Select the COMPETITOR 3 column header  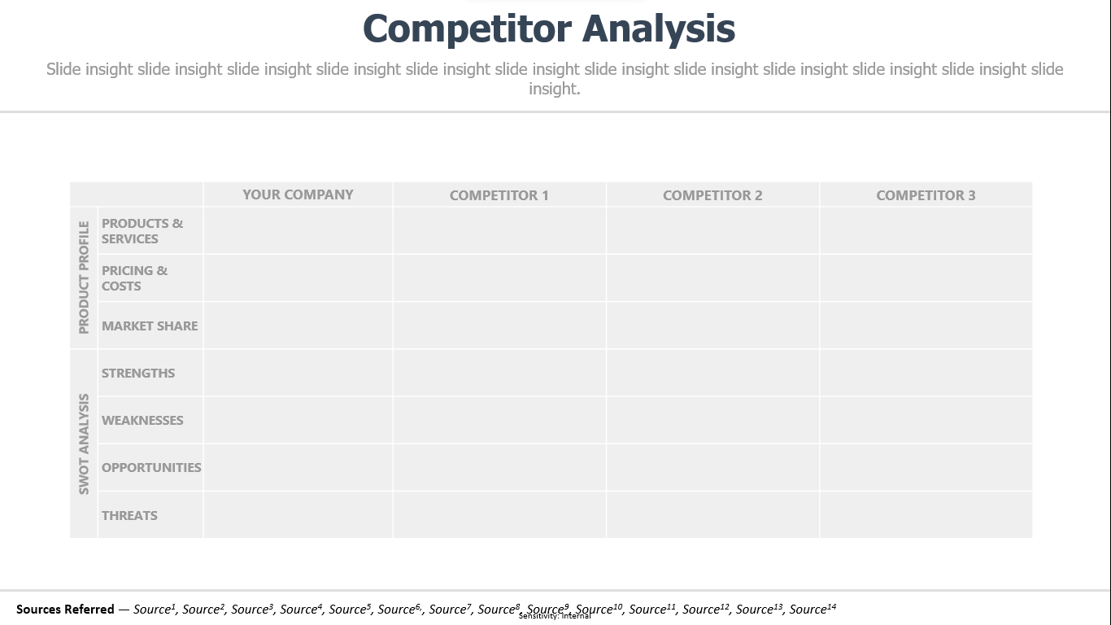coord(926,195)
